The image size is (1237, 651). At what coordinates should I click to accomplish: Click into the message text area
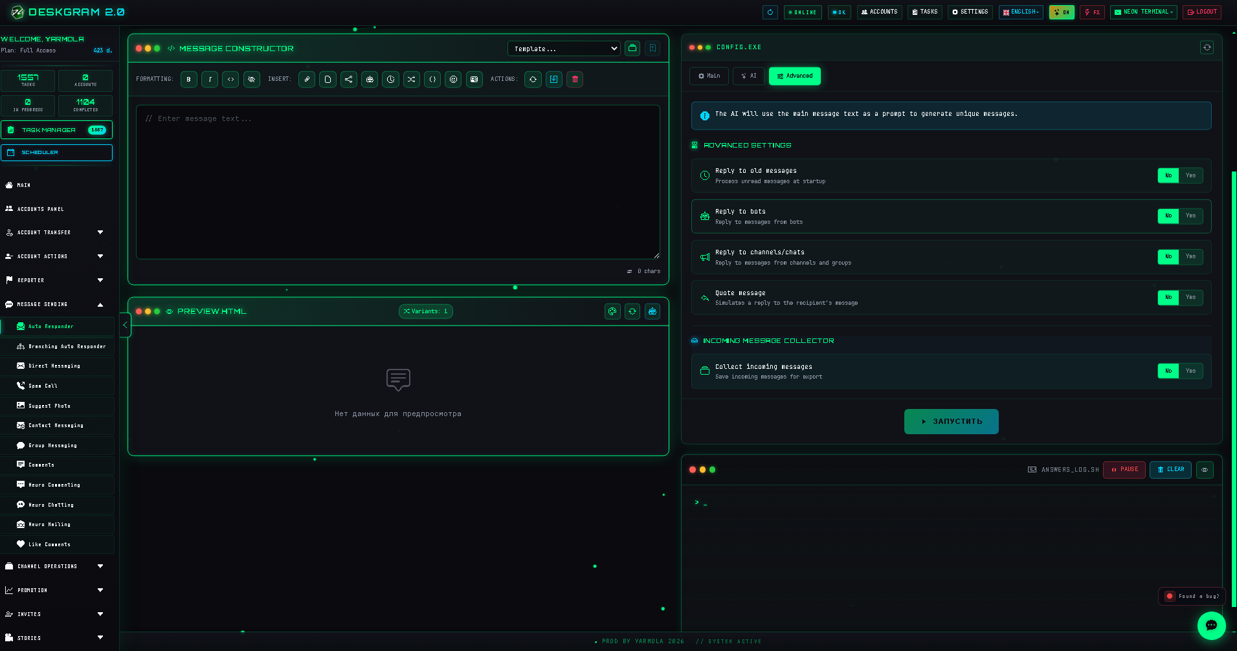398,182
